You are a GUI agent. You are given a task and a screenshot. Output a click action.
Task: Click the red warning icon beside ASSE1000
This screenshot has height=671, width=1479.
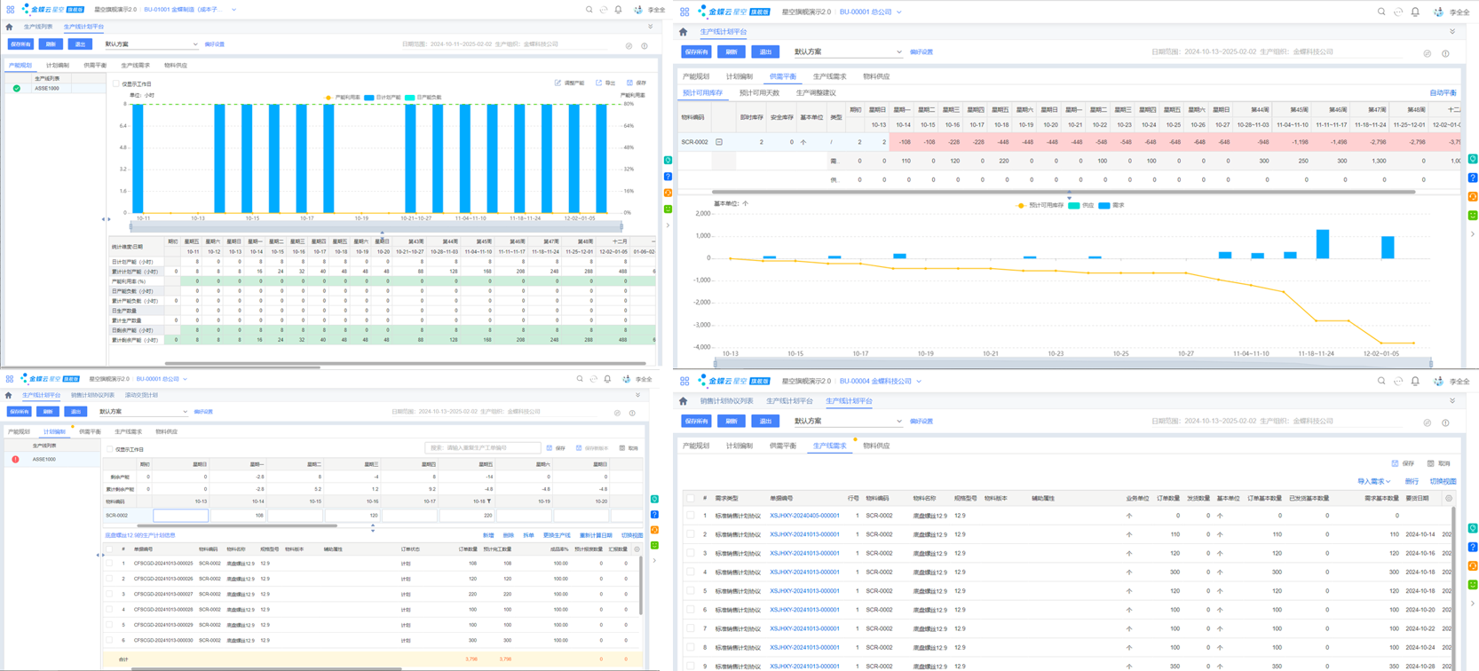click(15, 460)
